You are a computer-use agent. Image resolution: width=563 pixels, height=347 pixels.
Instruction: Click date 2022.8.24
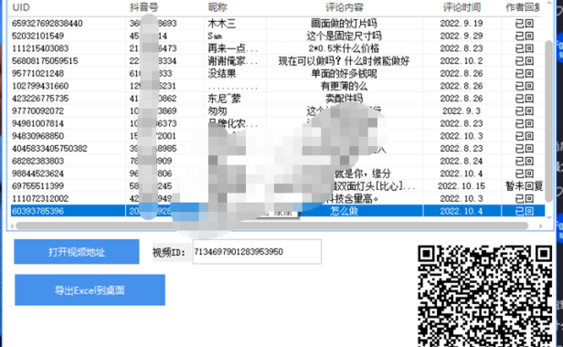462,161
